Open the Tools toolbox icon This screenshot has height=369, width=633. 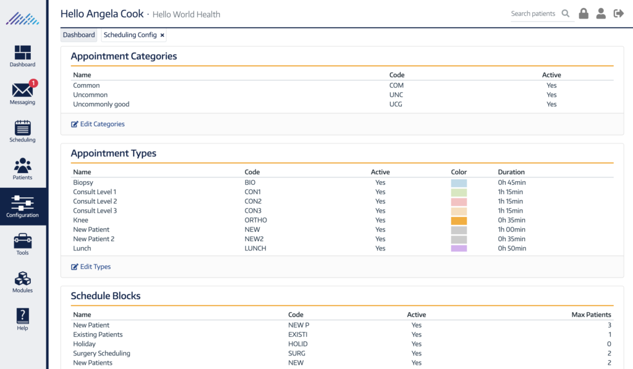tap(23, 244)
